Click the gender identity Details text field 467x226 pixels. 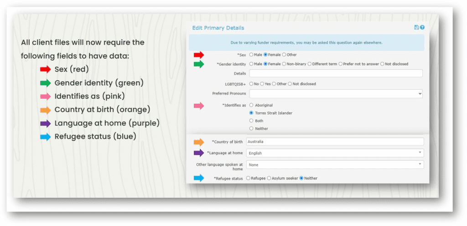click(336, 73)
